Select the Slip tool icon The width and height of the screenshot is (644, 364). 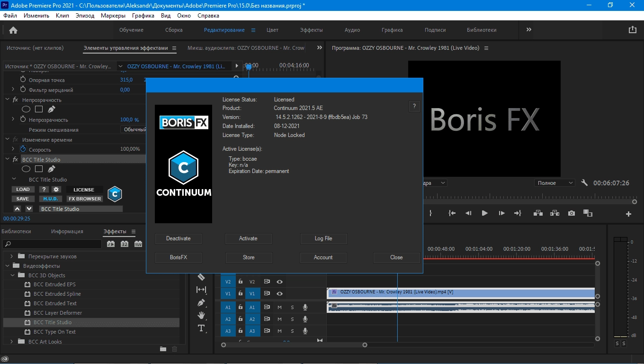point(201,290)
